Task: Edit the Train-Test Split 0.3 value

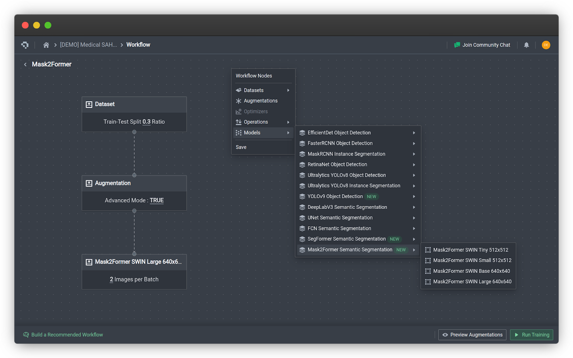Action: [146, 122]
